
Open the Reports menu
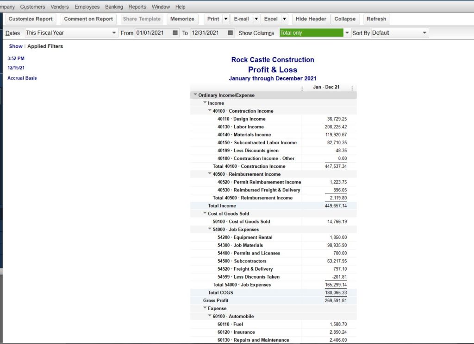(x=137, y=6)
